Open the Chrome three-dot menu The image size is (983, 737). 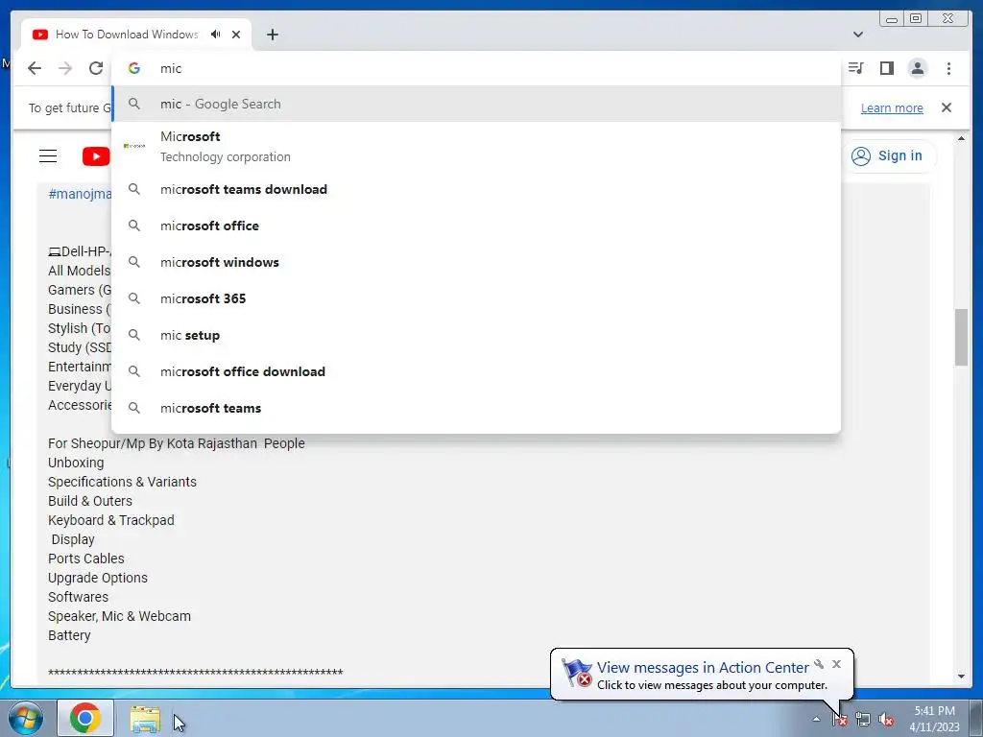(x=948, y=68)
